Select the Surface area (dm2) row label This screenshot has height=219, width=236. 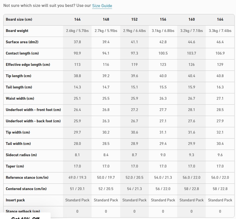point(22,42)
